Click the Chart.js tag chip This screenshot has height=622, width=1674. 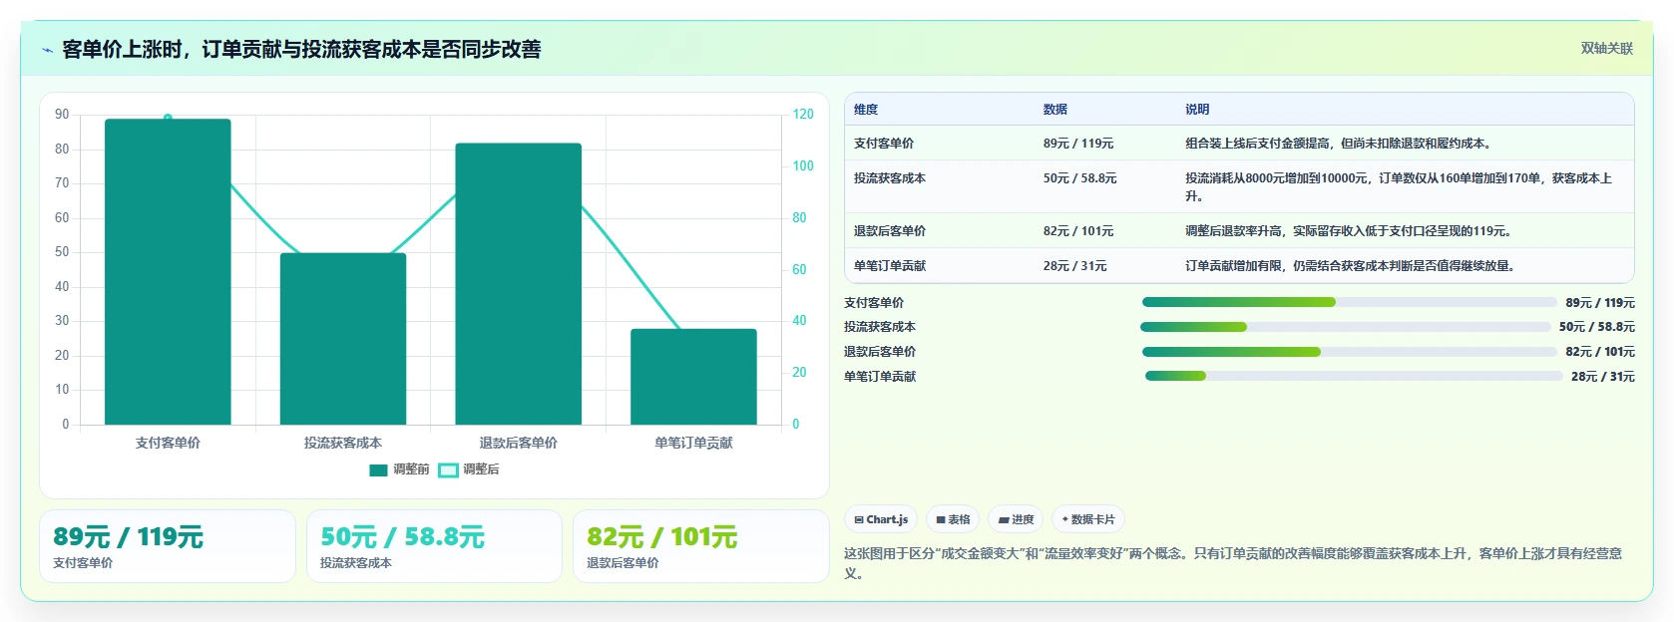pyautogui.click(x=881, y=519)
